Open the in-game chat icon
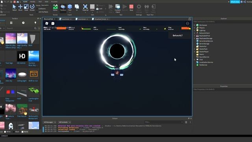 click(x=53, y=24)
